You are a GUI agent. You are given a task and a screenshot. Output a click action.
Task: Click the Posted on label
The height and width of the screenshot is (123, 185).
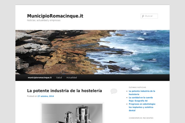tap(32, 96)
